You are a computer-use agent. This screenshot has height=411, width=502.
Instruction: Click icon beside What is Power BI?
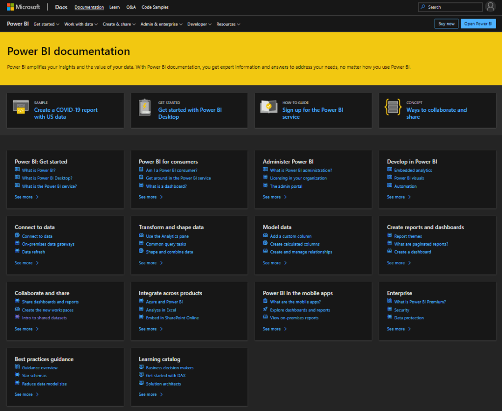(17, 170)
